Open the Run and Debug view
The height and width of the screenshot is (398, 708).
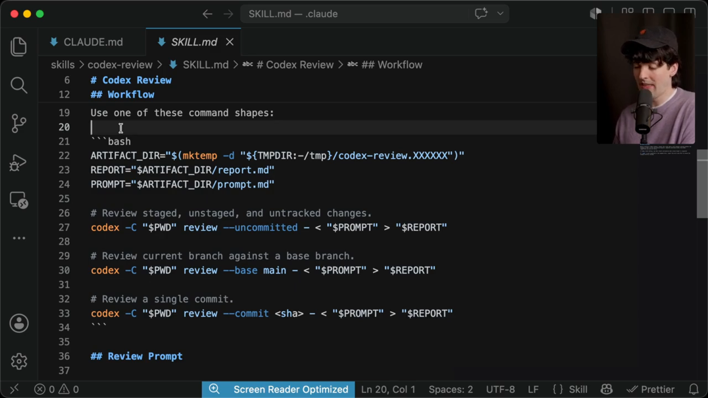click(19, 162)
